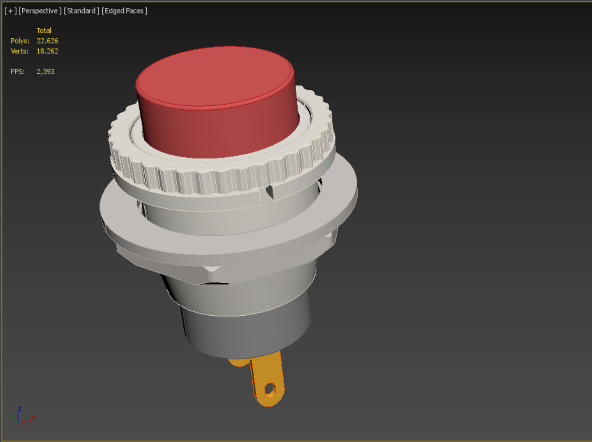Open the Standard shading viewport menu
The height and width of the screenshot is (442, 592).
pos(82,11)
